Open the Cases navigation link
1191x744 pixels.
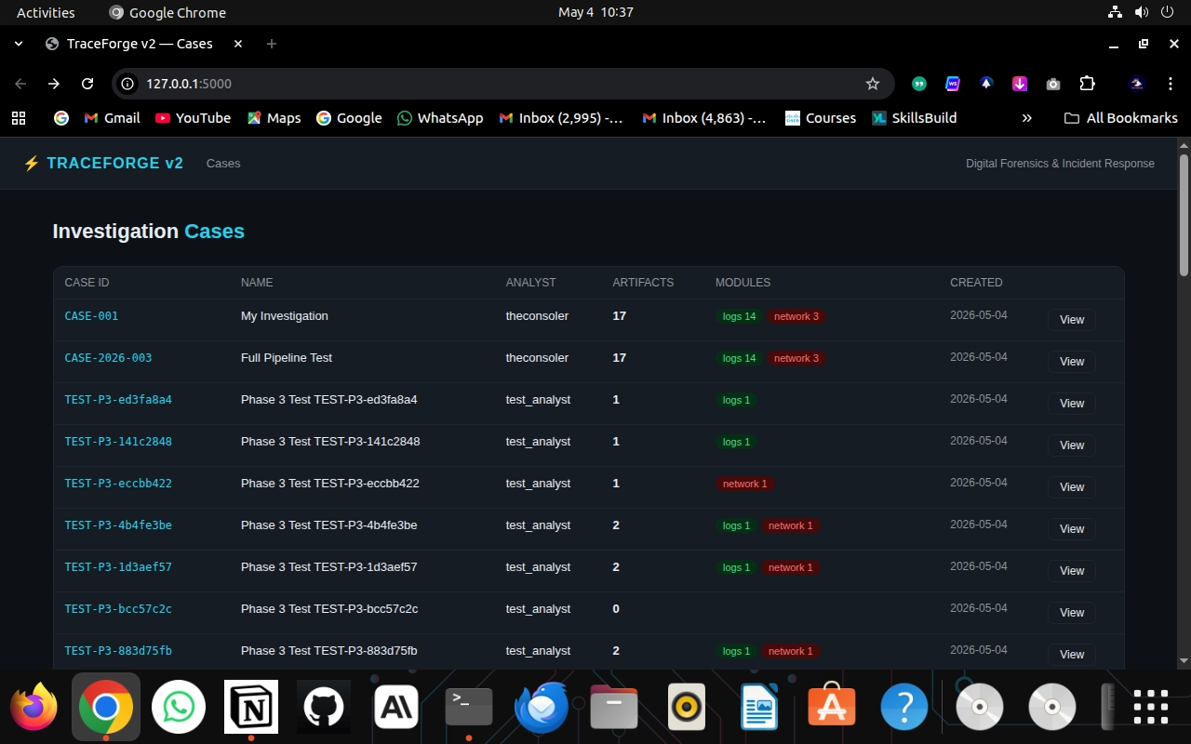tap(223, 164)
